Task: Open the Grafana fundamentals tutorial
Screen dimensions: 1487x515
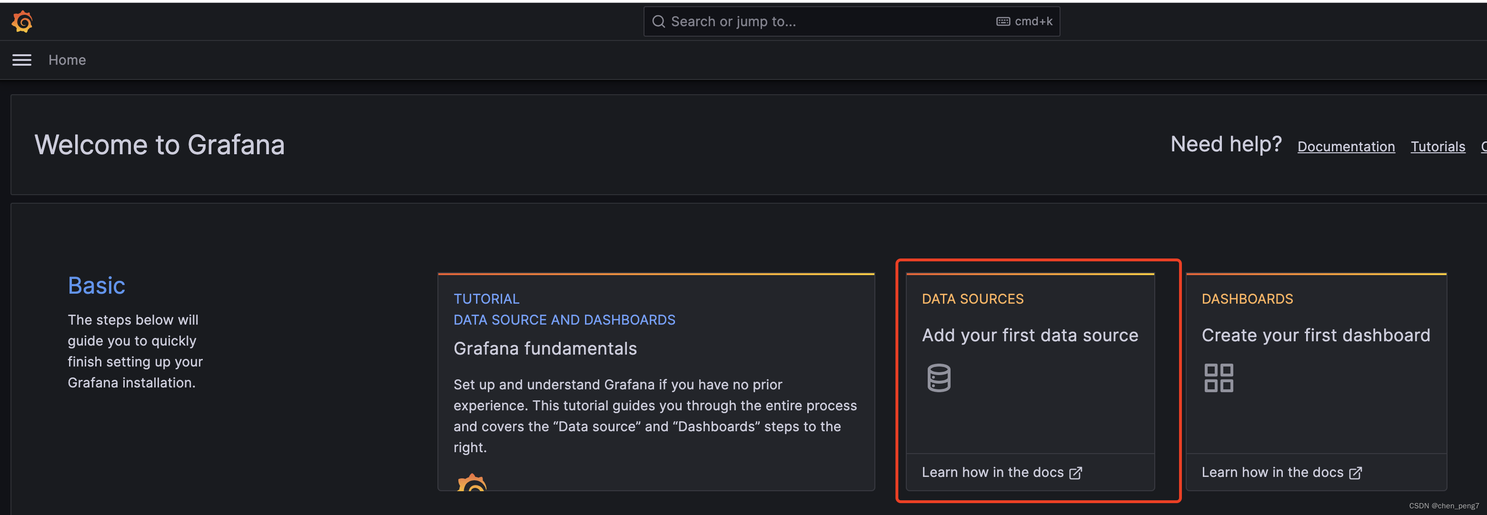Action: pos(545,349)
